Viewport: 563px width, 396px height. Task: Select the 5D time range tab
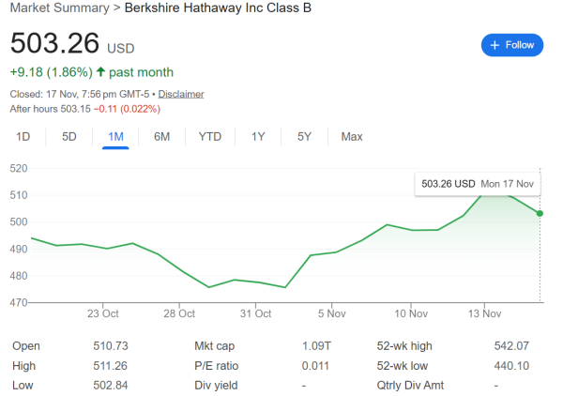[69, 137]
